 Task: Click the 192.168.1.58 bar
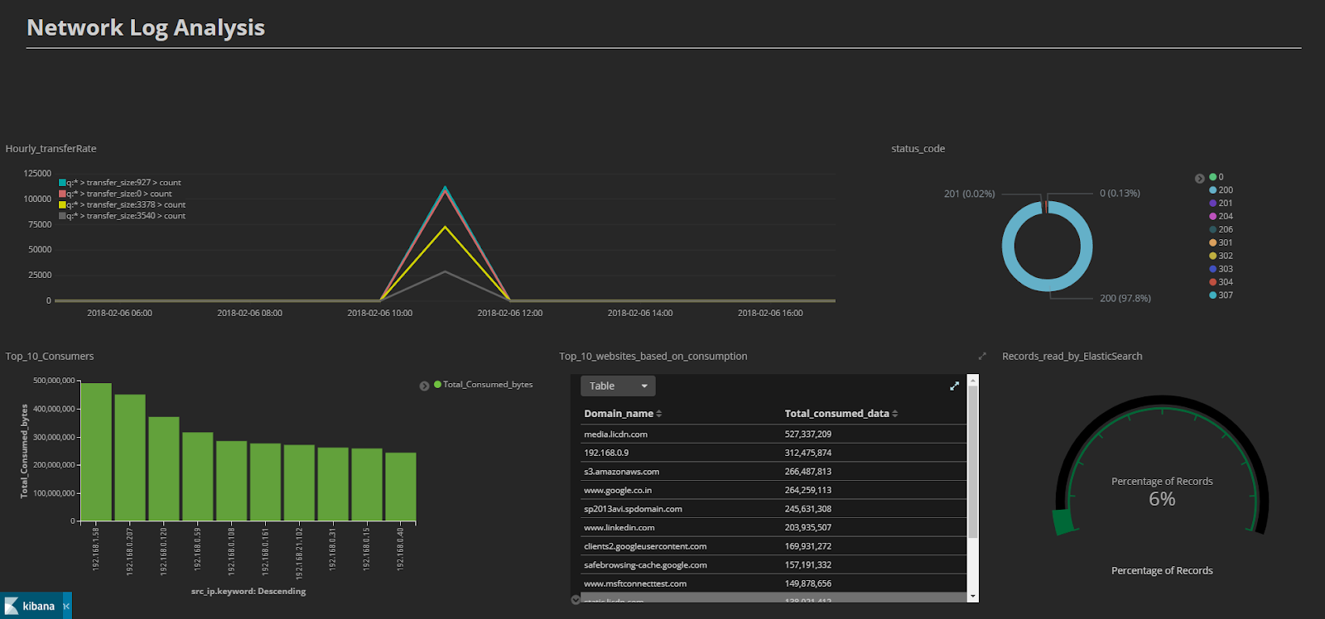pos(96,452)
